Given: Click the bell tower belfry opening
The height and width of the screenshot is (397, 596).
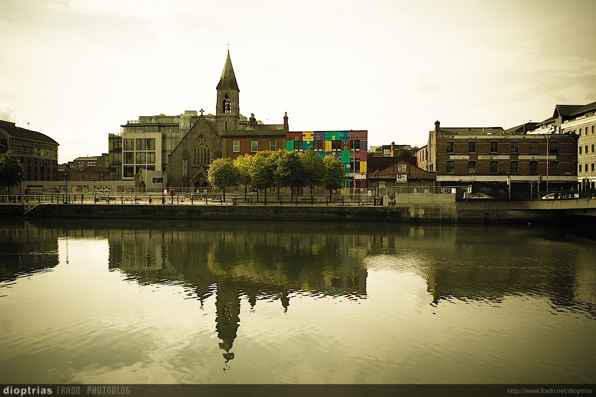Looking at the screenshot, I should 226,105.
